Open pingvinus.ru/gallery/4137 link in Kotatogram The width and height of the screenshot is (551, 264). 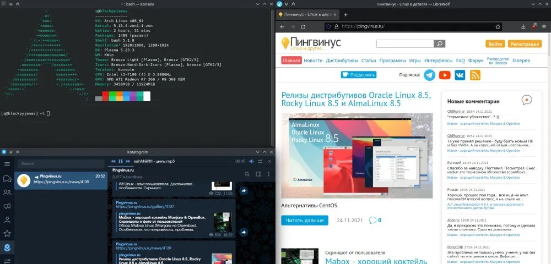(145, 207)
